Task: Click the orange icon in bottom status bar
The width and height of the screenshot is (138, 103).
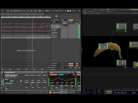Action: pos(50,92)
